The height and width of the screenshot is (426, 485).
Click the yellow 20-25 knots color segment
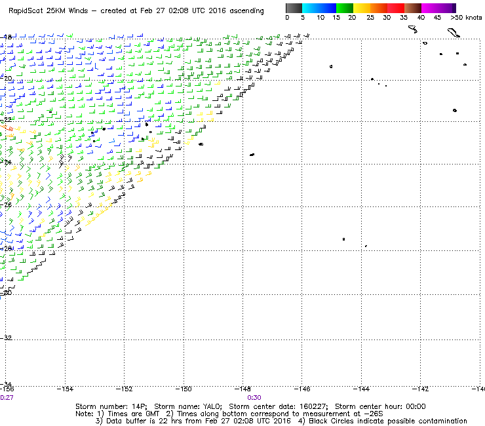(362, 8)
